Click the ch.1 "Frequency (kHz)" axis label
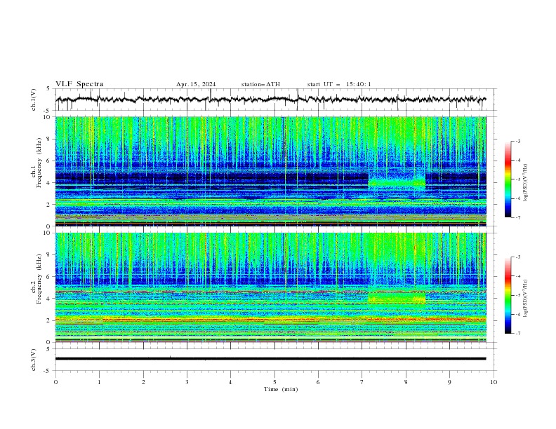This screenshot has width=556, height=429. (x=39, y=163)
